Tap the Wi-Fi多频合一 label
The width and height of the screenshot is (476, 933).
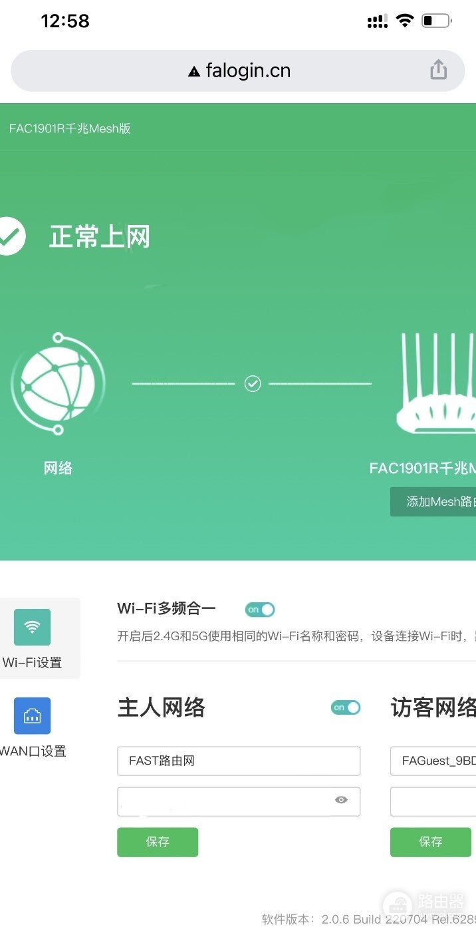tap(167, 608)
